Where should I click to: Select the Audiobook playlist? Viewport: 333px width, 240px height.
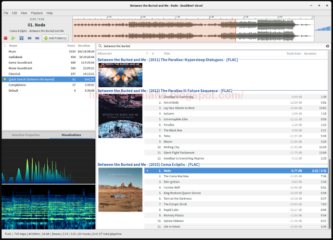[x=48, y=57]
